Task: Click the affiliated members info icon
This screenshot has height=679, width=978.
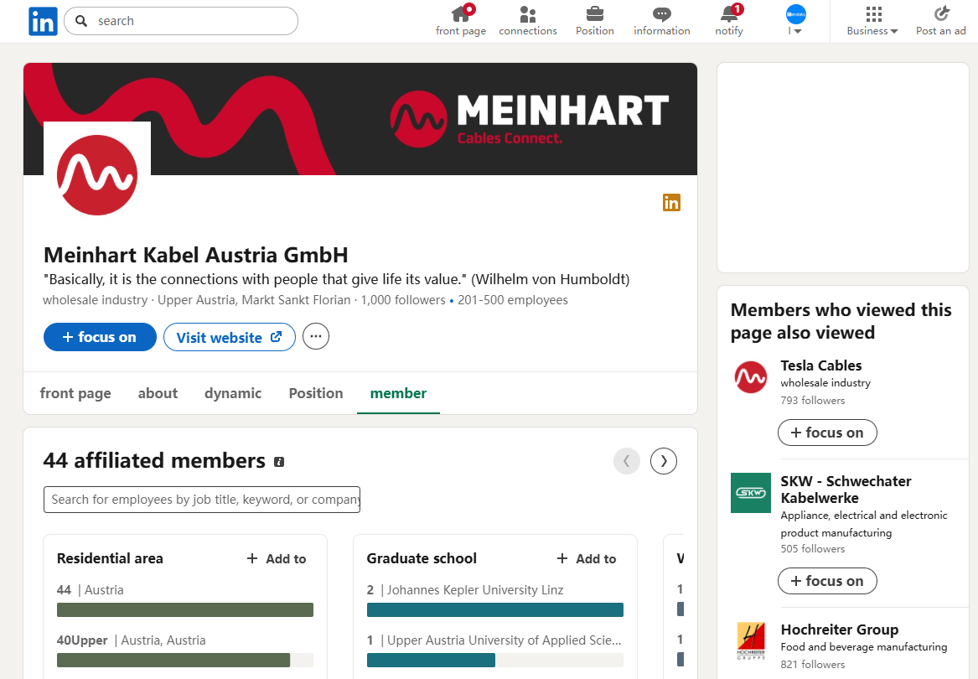Action: [x=279, y=462]
